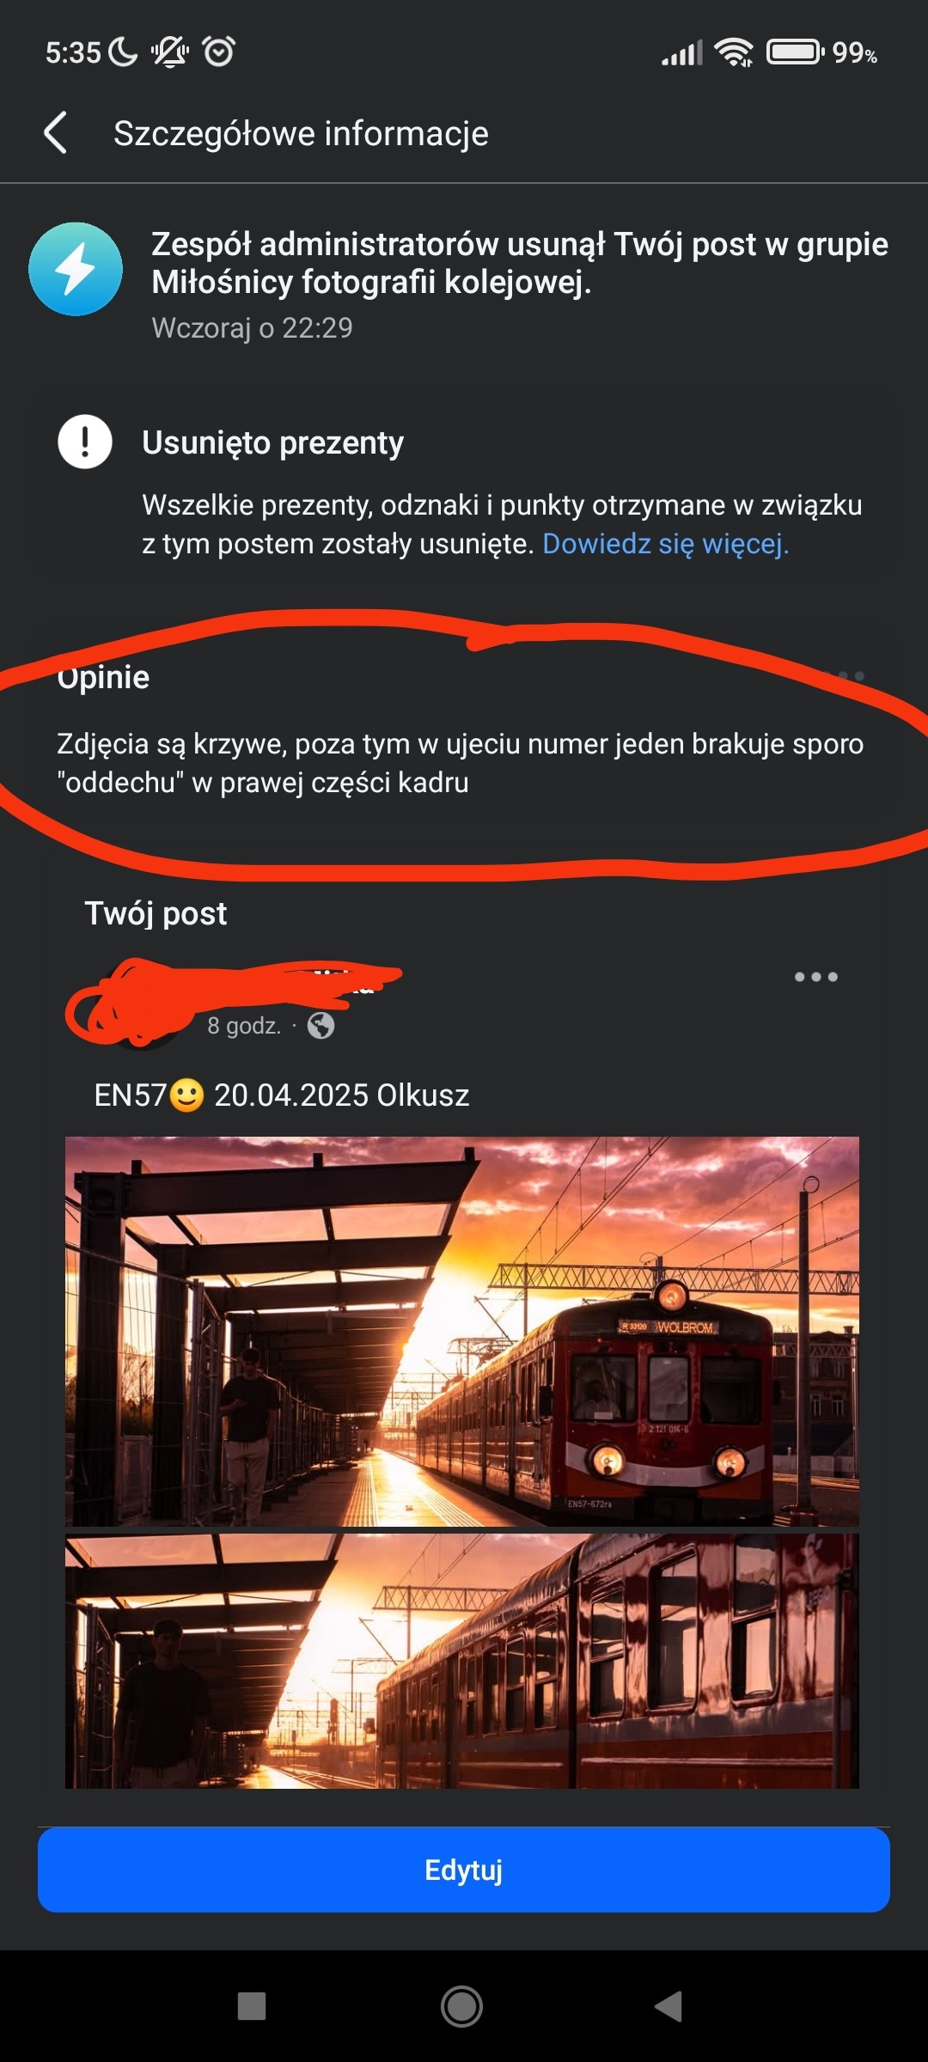This screenshot has width=928, height=2062.
Task: Tap the battery indicator icon
Action: click(796, 52)
